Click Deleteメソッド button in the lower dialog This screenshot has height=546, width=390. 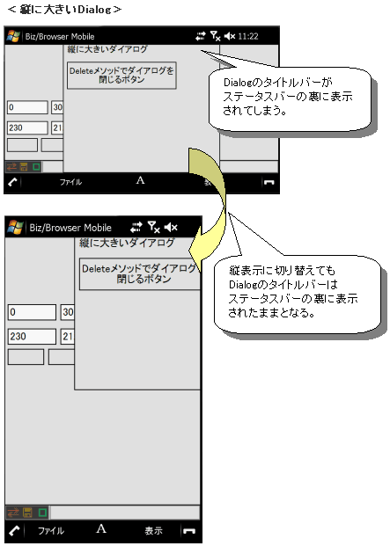tap(140, 273)
